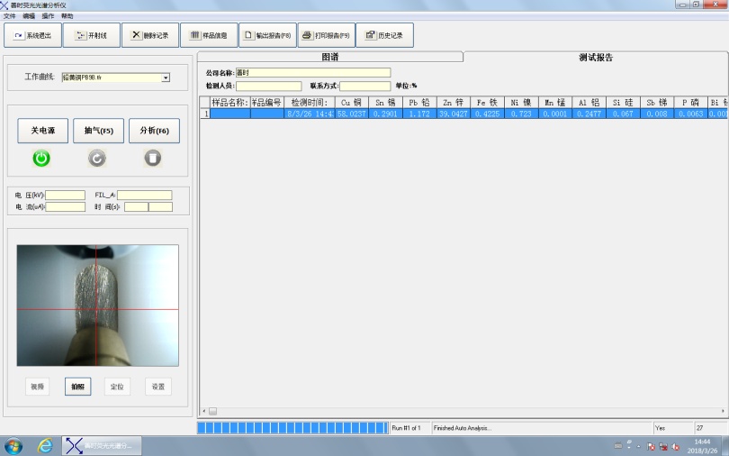Click the green power icon
This screenshot has width=729, height=456.
[41, 159]
